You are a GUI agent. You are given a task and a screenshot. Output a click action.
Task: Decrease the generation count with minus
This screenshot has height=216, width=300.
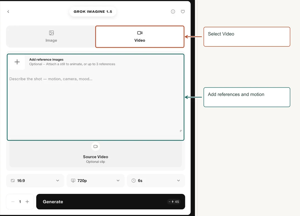13,202
